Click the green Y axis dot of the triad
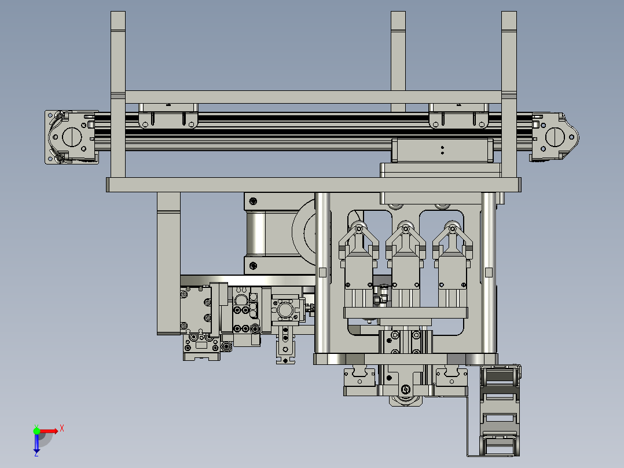The image size is (624, 468). point(36,431)
